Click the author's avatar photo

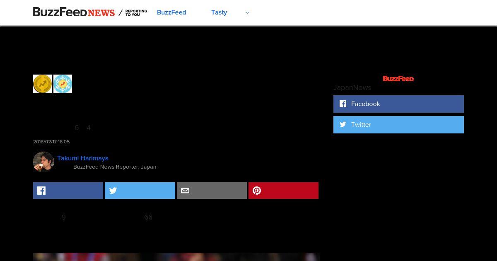coord(43,162)
